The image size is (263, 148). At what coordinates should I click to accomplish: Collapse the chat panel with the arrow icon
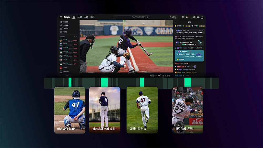(x=175, y=22)
